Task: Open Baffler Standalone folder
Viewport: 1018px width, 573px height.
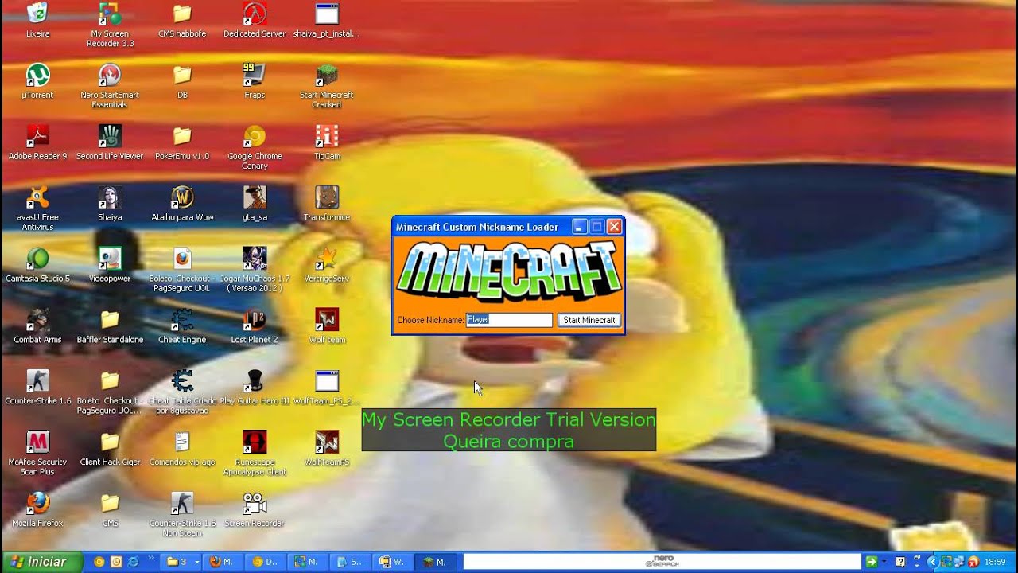Action: point(110,327)
